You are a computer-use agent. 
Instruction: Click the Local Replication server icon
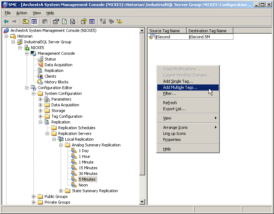point(61,139)
